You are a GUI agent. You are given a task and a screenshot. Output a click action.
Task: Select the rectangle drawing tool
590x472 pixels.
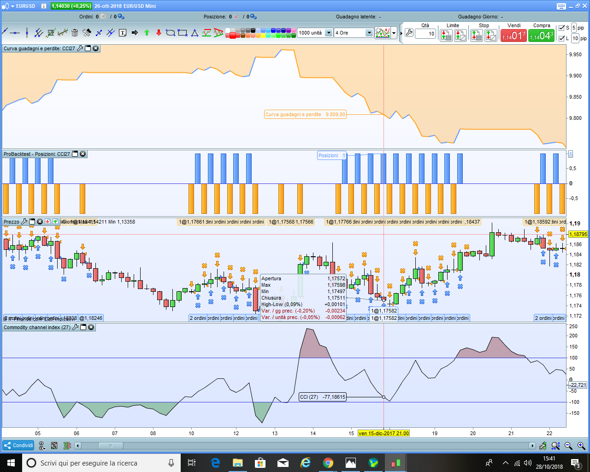pos(183,33)
